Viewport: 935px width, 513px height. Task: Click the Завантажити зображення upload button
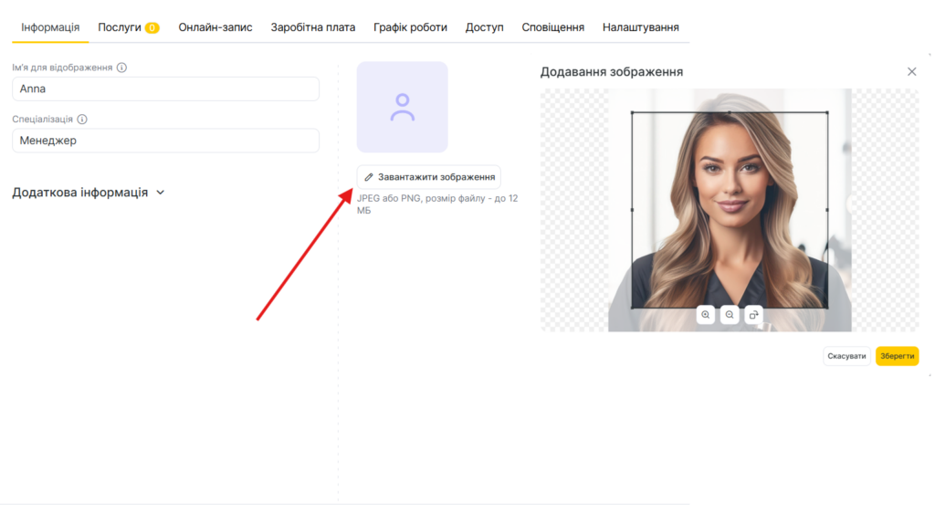click(x=428, y=177)
